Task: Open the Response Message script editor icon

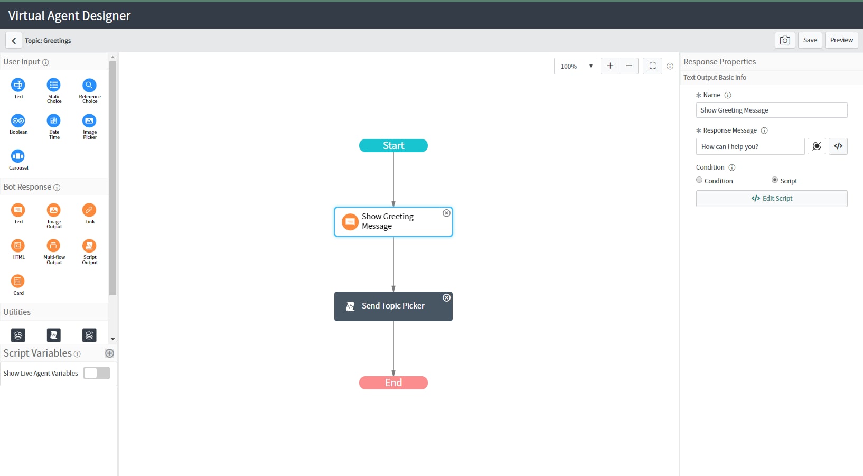Action: (x=838, y=146)
